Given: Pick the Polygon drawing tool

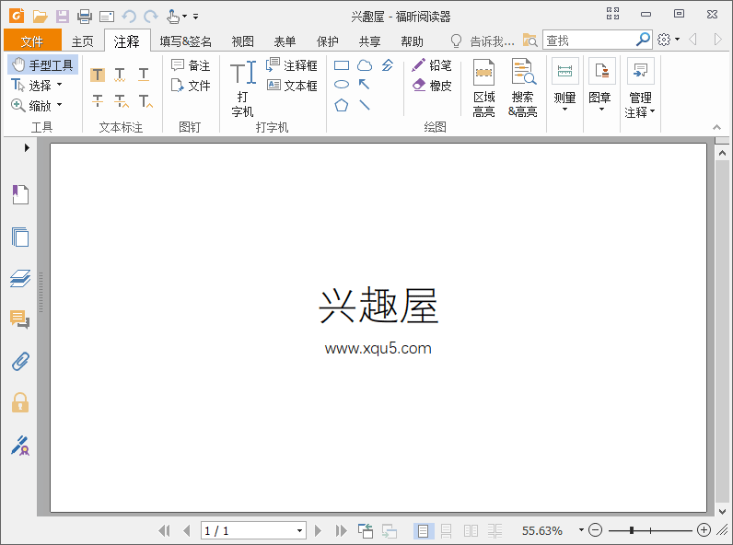Looking at the screenshot, I should (342, 105).
